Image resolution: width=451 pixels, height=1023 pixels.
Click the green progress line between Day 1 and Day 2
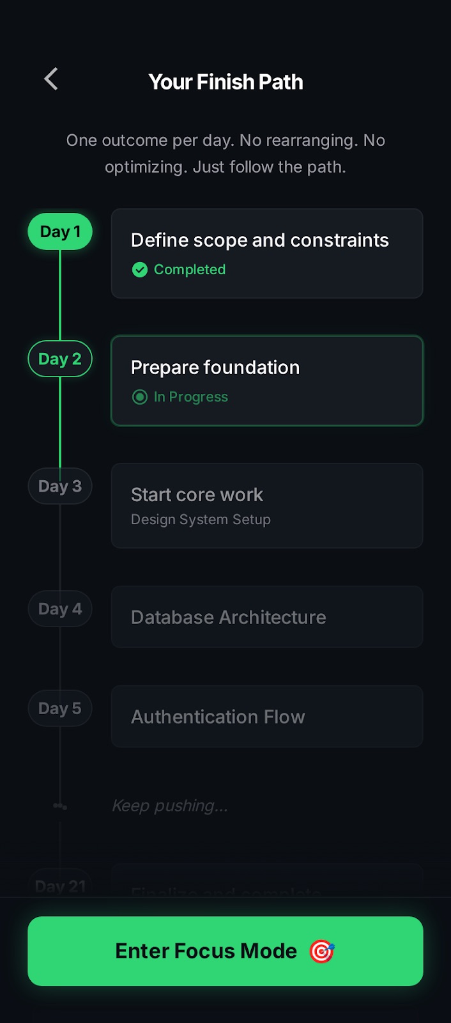tap(59, 294)
